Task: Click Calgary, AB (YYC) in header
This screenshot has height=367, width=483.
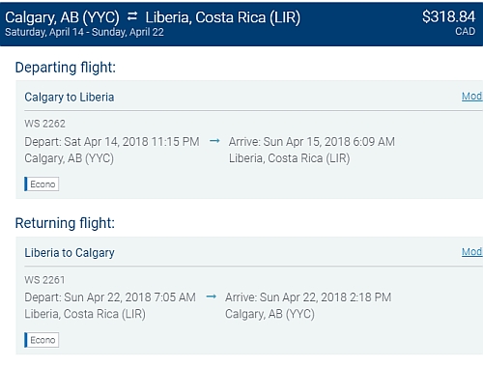Action: 62,17
